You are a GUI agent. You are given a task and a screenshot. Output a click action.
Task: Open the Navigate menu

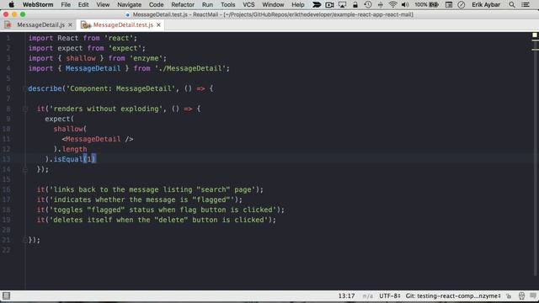click(129, 5)
